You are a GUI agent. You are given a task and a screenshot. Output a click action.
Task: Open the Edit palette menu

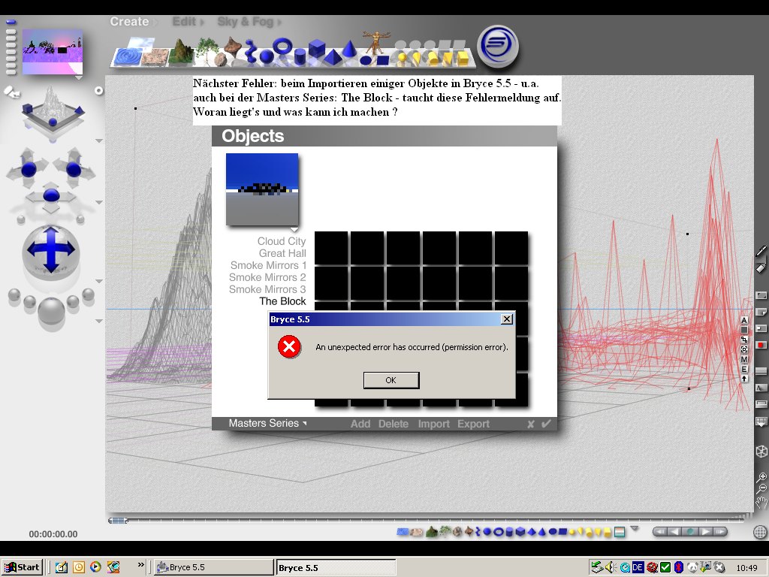(x=184, y=22)
